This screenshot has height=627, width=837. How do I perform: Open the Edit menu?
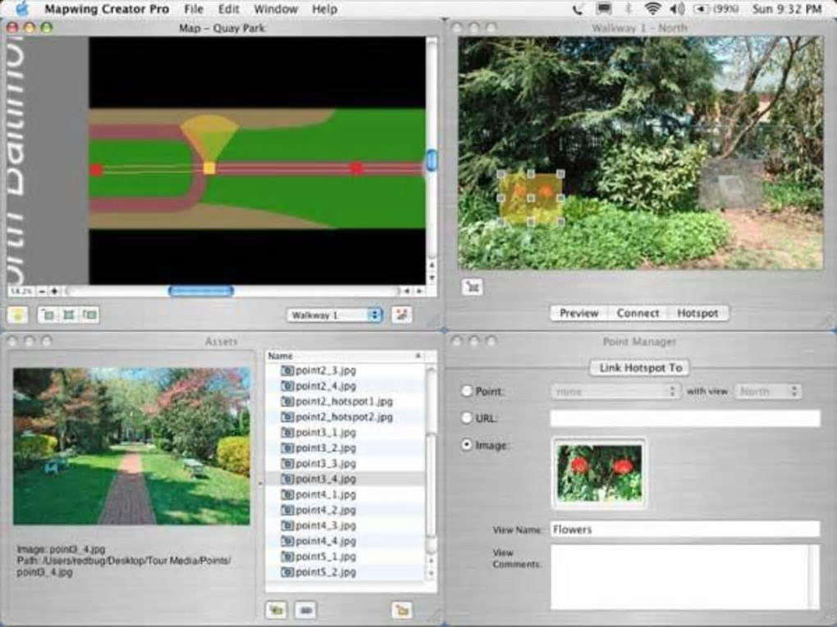pos(229,9)
